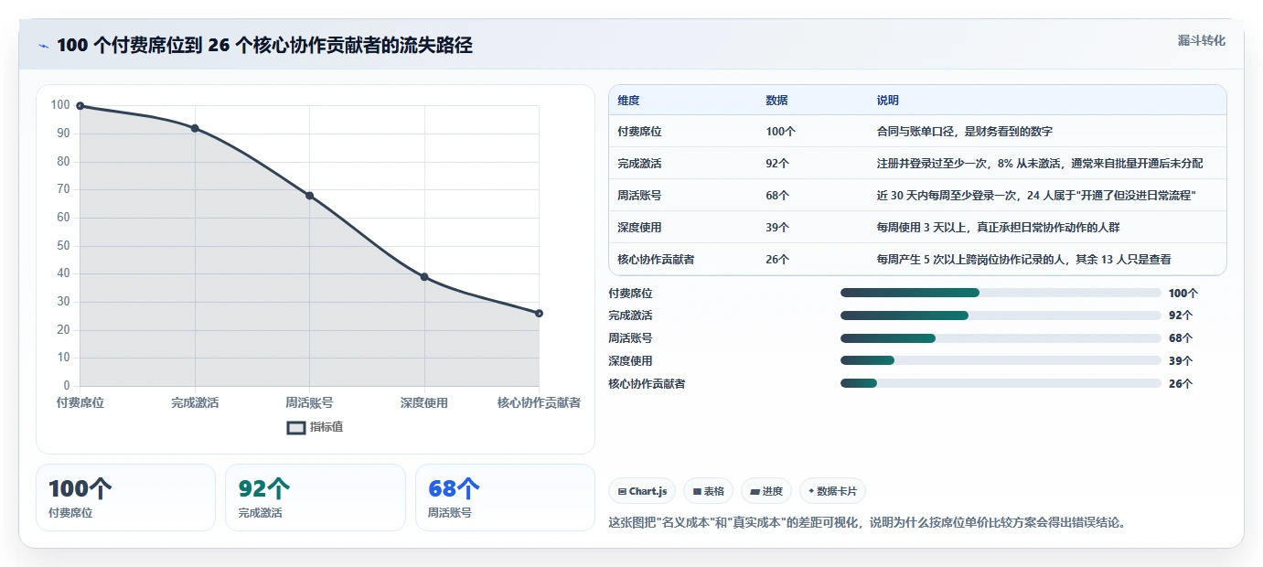Click x-axis label 深度使用 under chart
Image resolution: width=1263 pixels, height=567 pixels.
click(x=424, y=402)
